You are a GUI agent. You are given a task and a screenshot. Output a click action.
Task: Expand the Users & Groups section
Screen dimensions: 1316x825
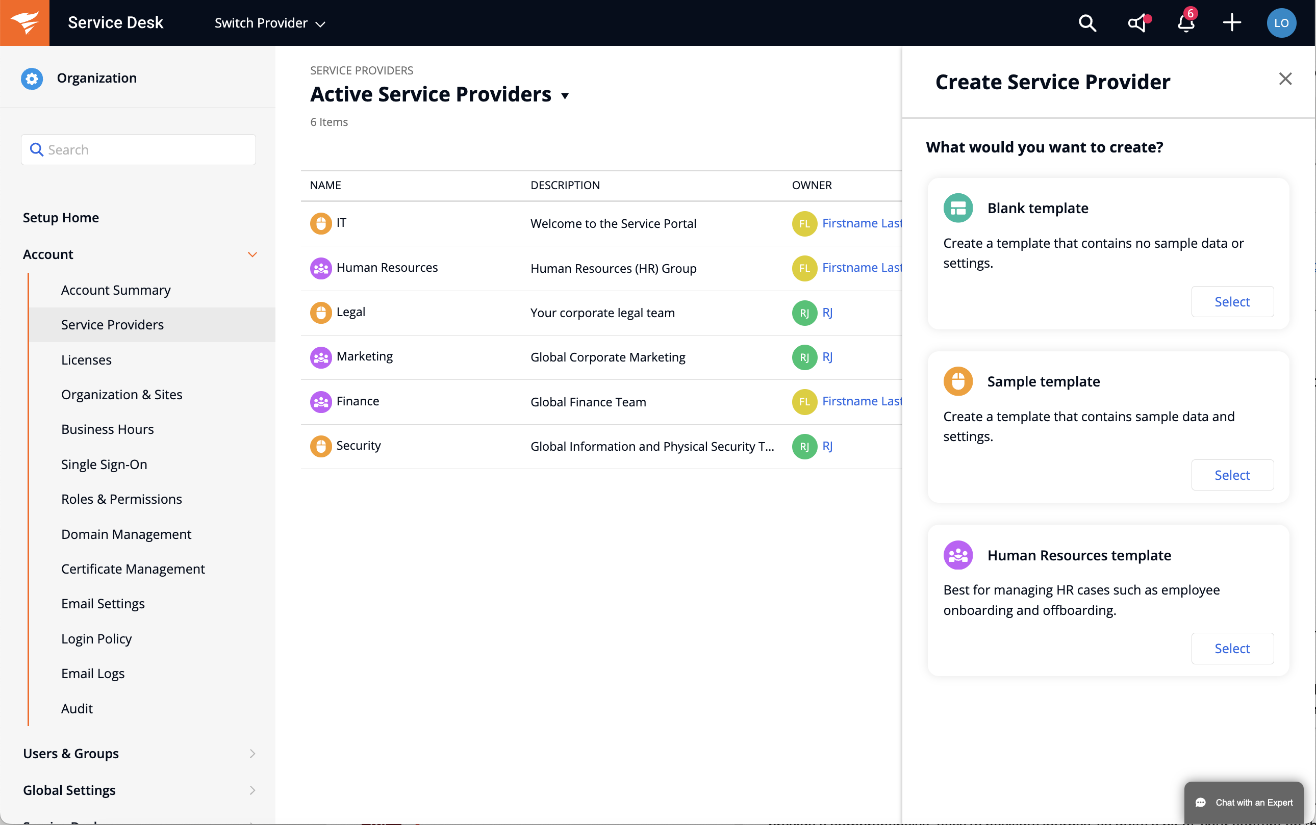[251, 754]
